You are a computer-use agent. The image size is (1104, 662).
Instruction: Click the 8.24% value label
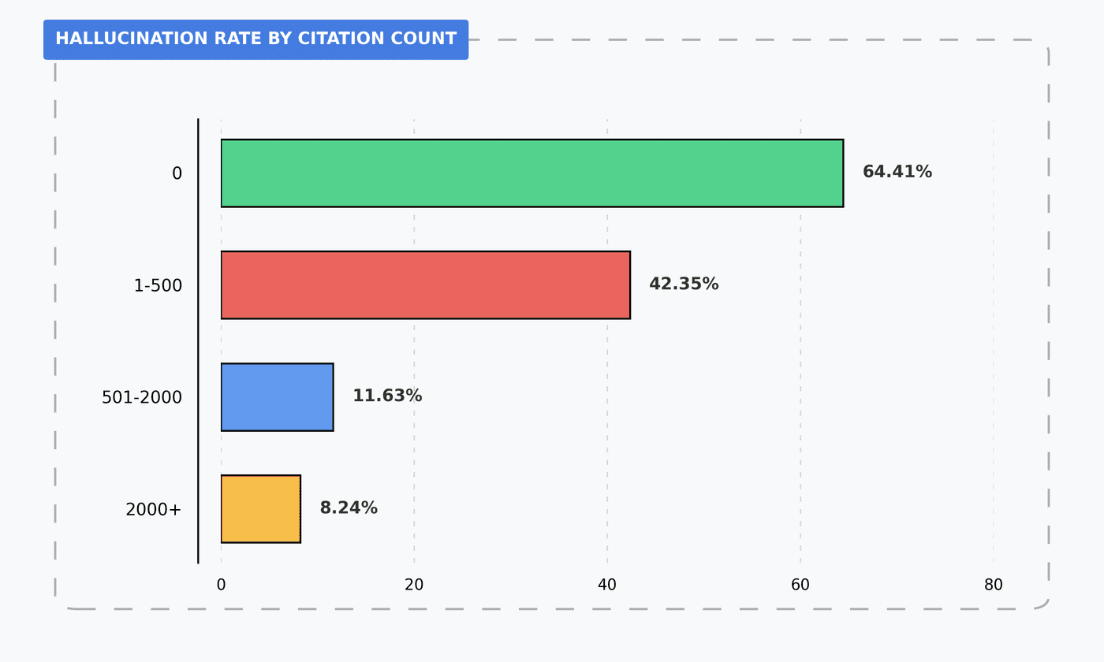pyautogui.click(x=349, y=508)
